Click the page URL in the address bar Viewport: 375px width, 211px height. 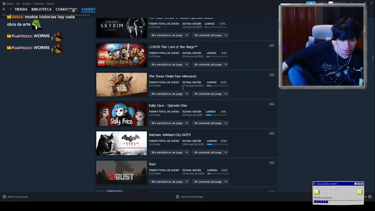point(51,15)
